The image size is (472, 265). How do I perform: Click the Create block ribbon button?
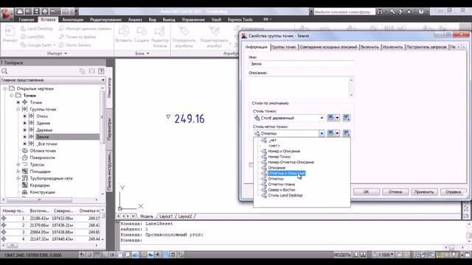click(142, 34)
